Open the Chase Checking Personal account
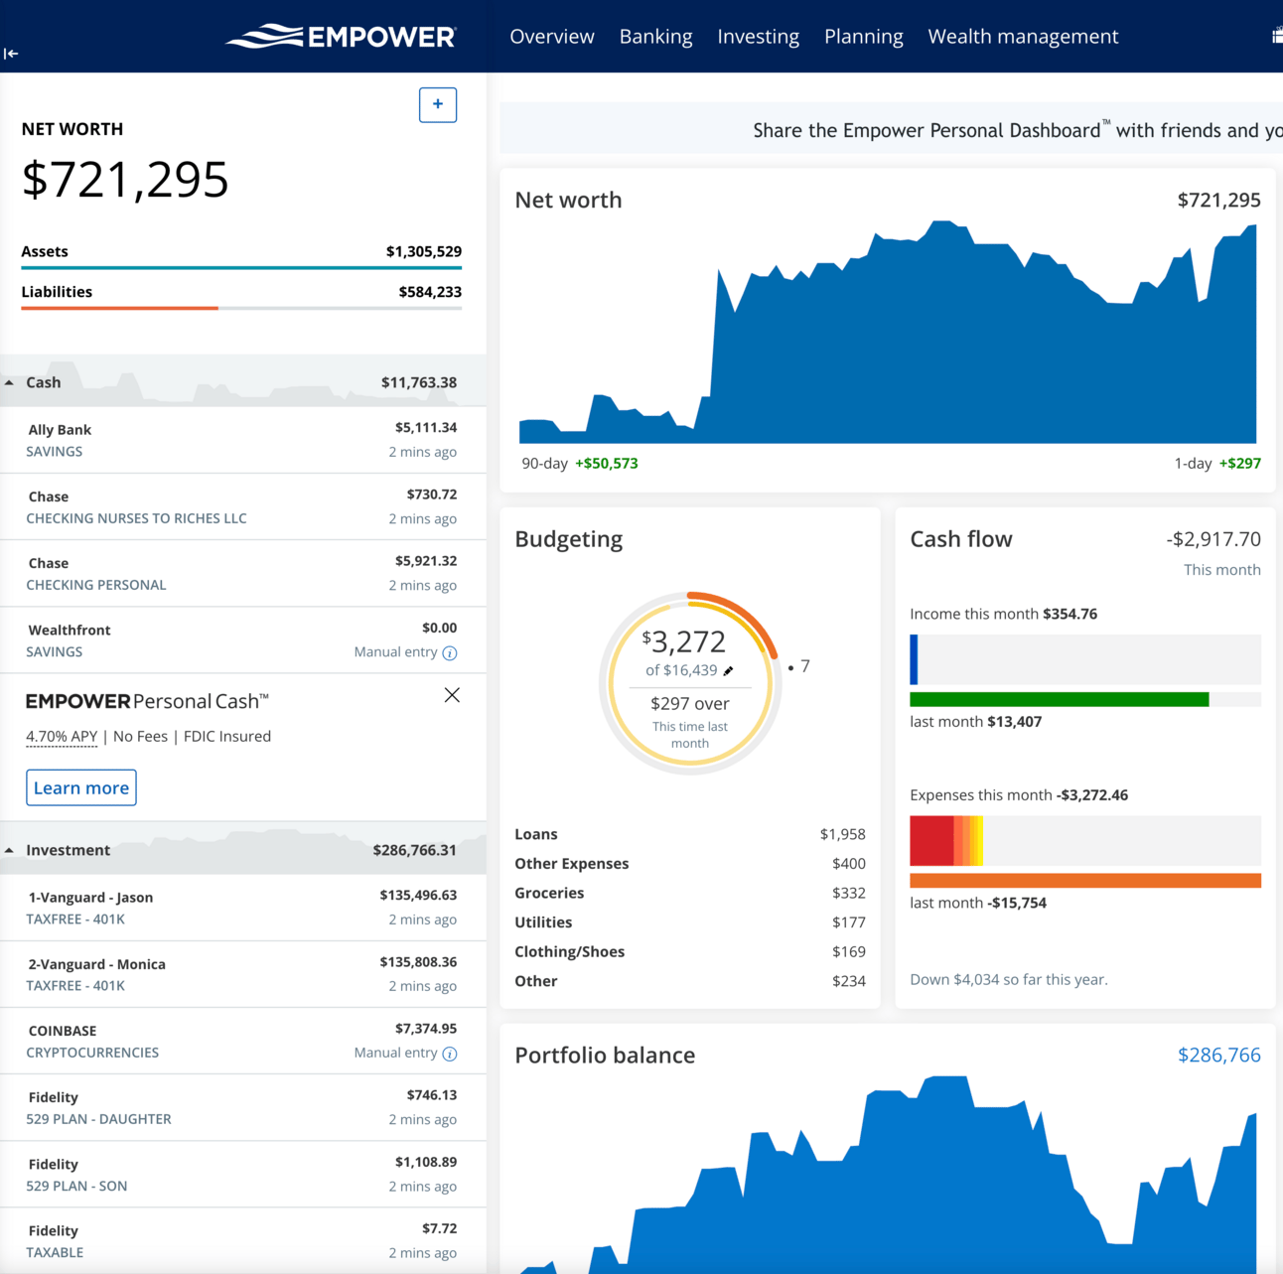Image resolution: width=1283 pixels, height=1274 pixels. (243, 574)
